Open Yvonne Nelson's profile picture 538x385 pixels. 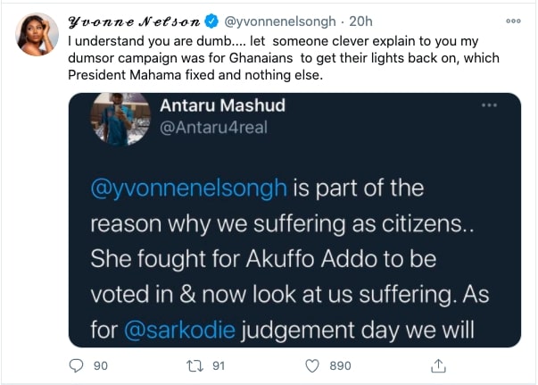(x=37, y=34)
